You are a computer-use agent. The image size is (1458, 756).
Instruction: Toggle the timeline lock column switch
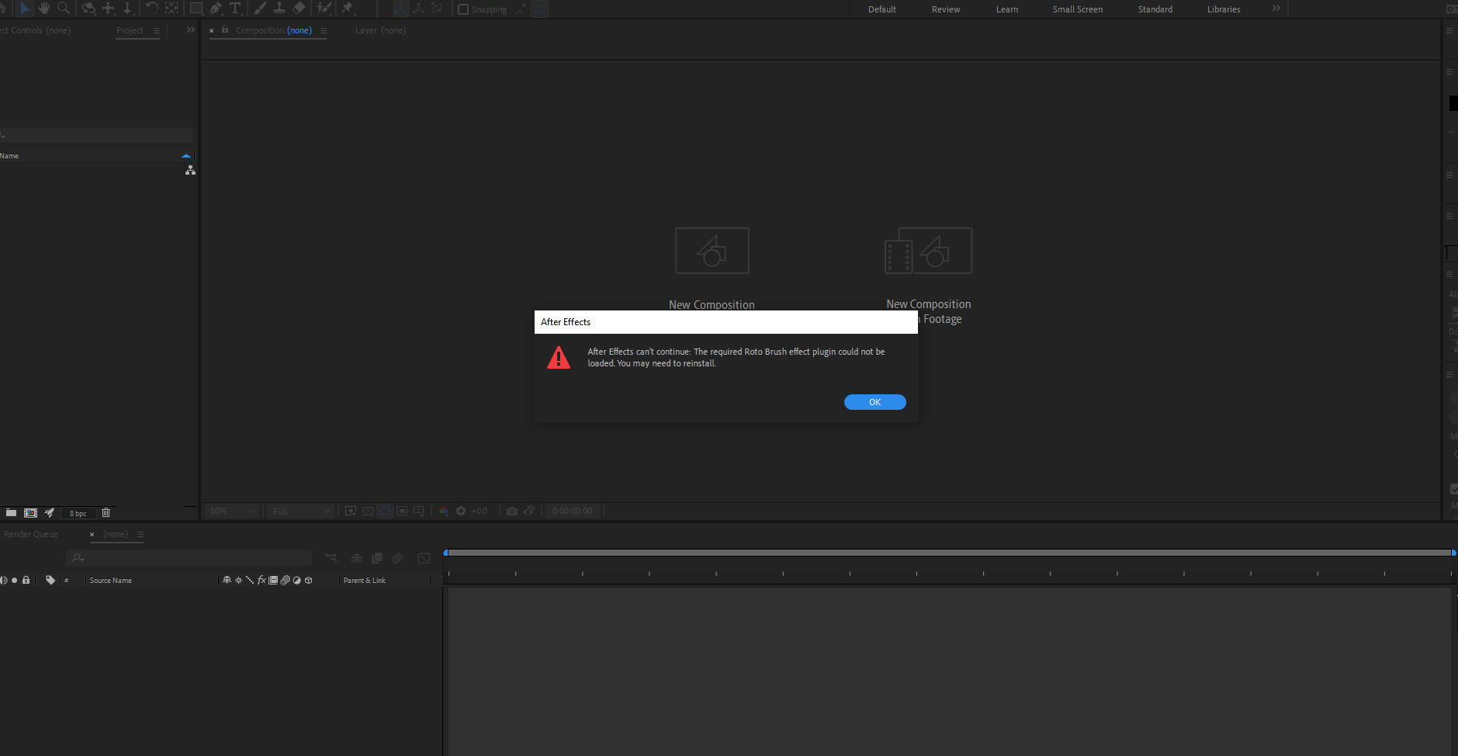(26, 580)
